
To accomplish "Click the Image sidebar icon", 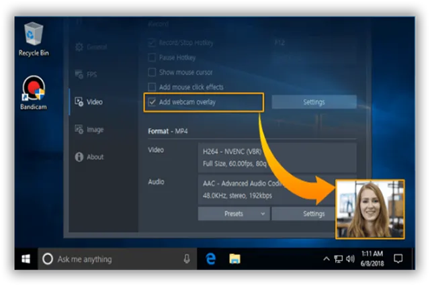I will 79,130.
